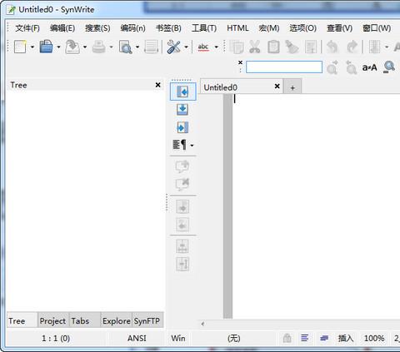Switch to the Tree bottom tab
The image size is (400, 352).
click(x=22, y=320)
